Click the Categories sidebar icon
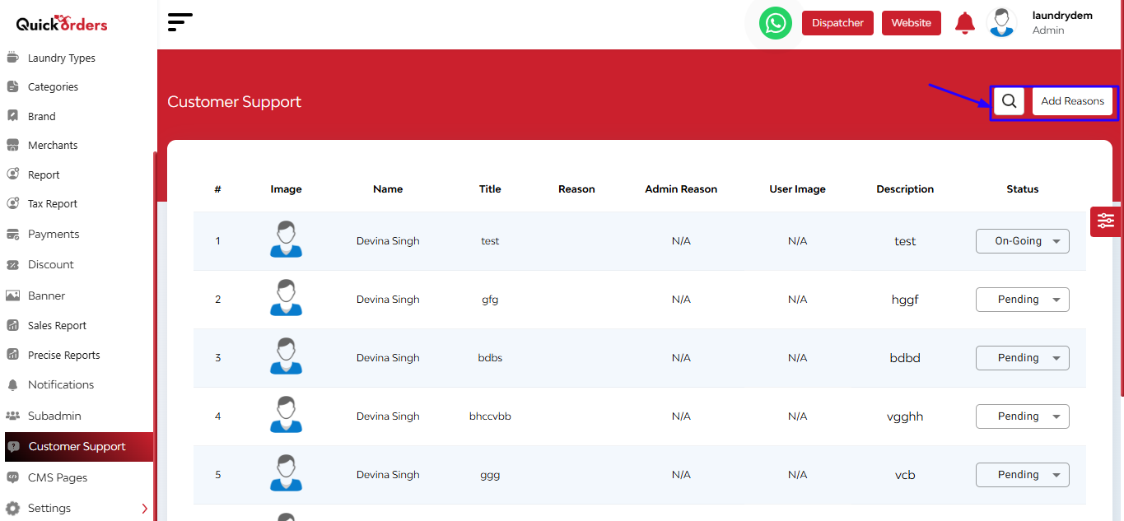 (x=12, y=86)
